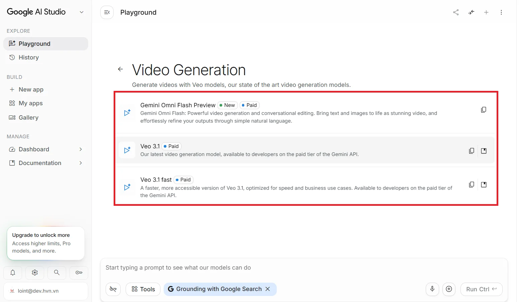Viewport: 519px width, 302px height.
Task: Click the MANAGE section label
Action: point(18,137)
